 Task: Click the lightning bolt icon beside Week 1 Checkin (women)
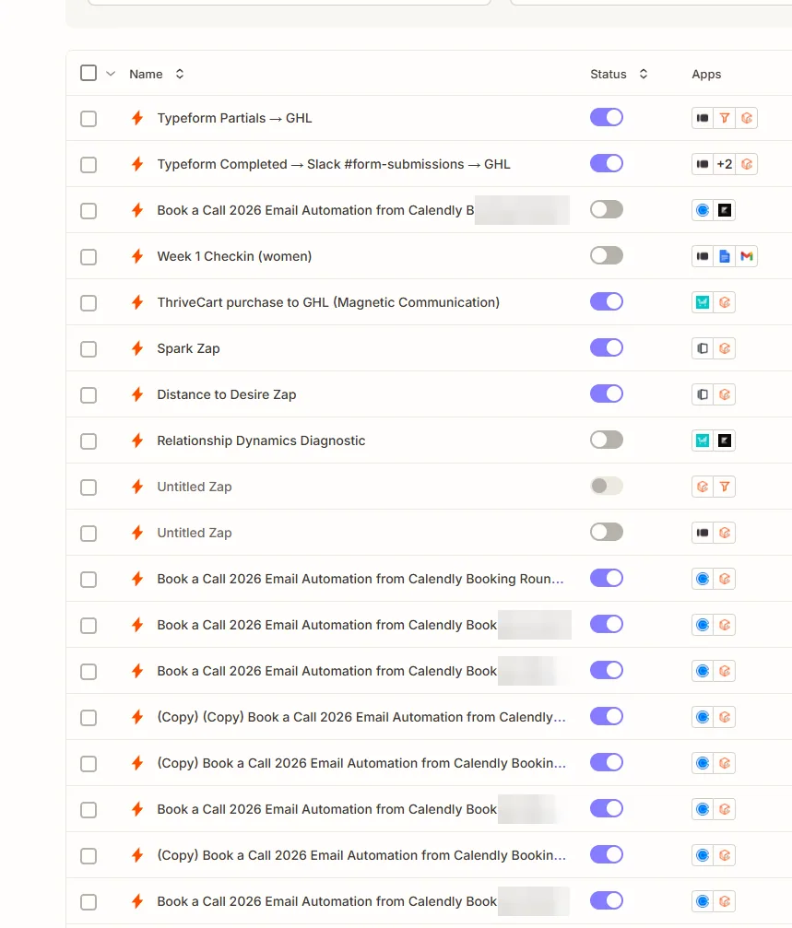tap(137, 256)
